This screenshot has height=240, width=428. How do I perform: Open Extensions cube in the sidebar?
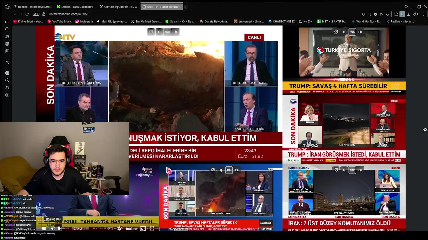point(7,88)
